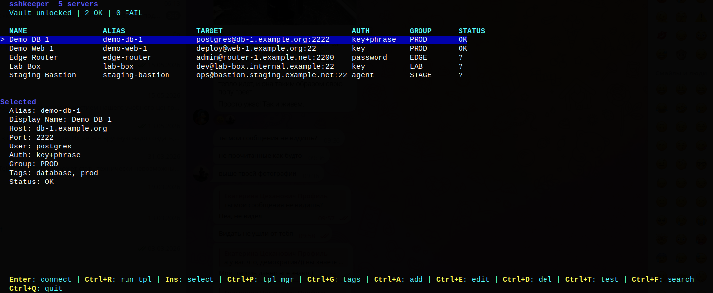Click the Tags: database, prod detail line
The height and width of the screenshot is (293, 713).
(54, 173)
